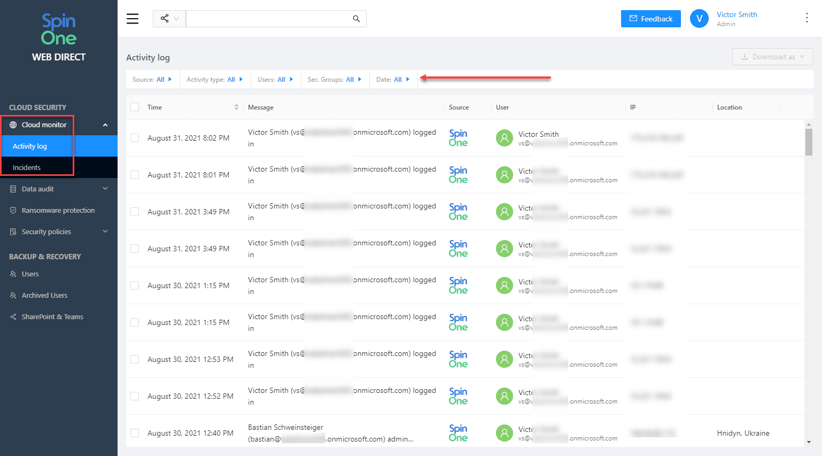
Task: Click the search magnifier icon
Action: point(356,19)
